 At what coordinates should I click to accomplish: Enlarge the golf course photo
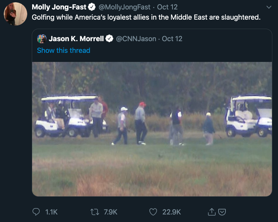tap(152, 129)
